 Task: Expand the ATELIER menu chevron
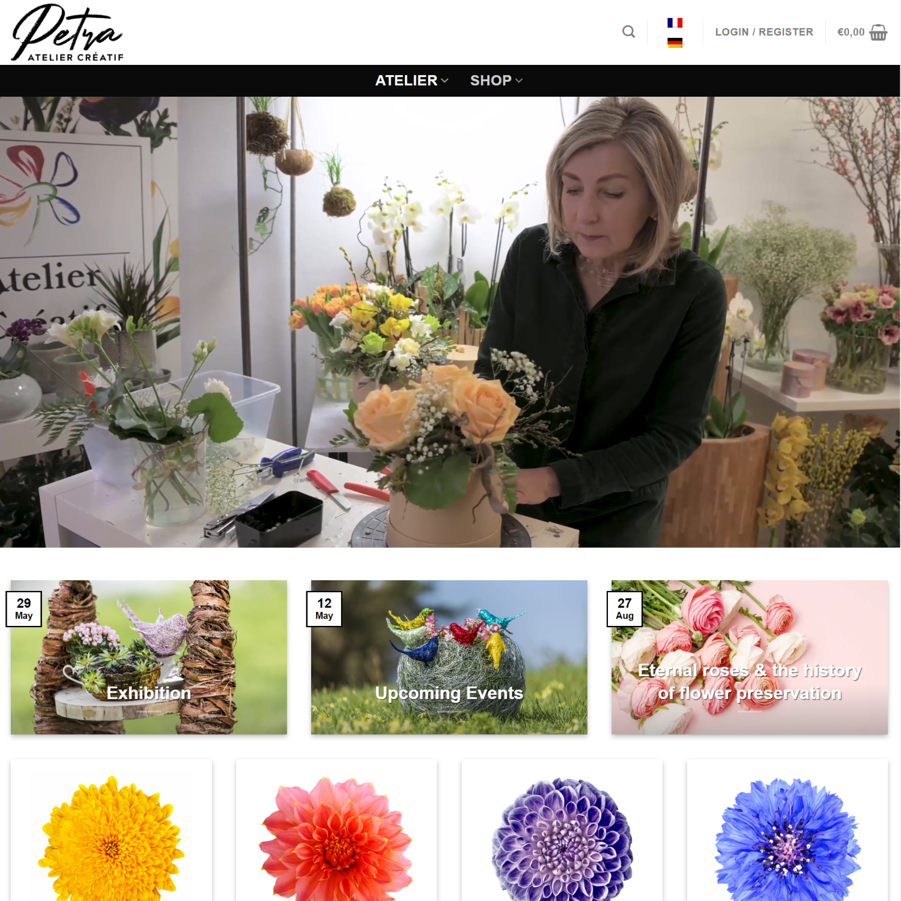444,80
